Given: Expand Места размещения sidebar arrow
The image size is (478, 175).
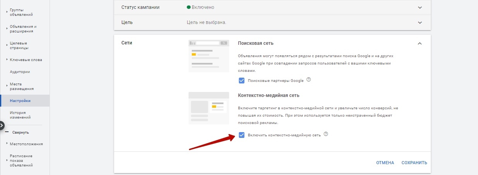Looking at the screenshot, I should [7, 86].
